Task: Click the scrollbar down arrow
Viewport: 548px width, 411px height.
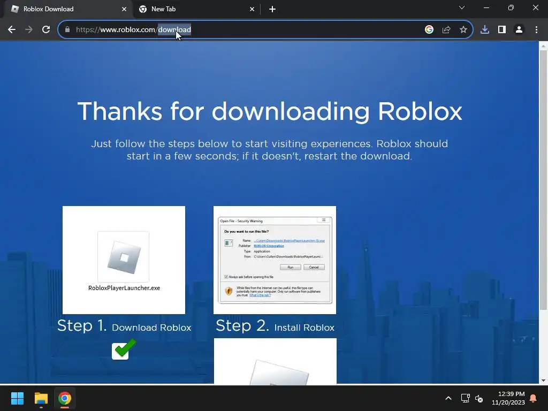Action: [543, 380]
